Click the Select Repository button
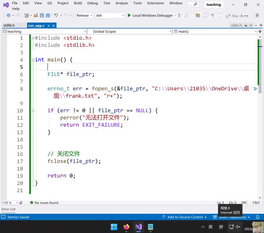 [231, 217]
